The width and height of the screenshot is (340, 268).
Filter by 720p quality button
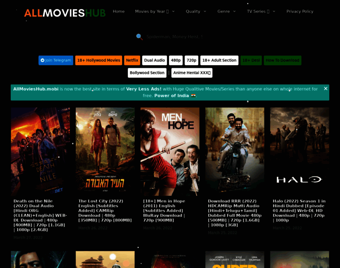coord(191,60)
